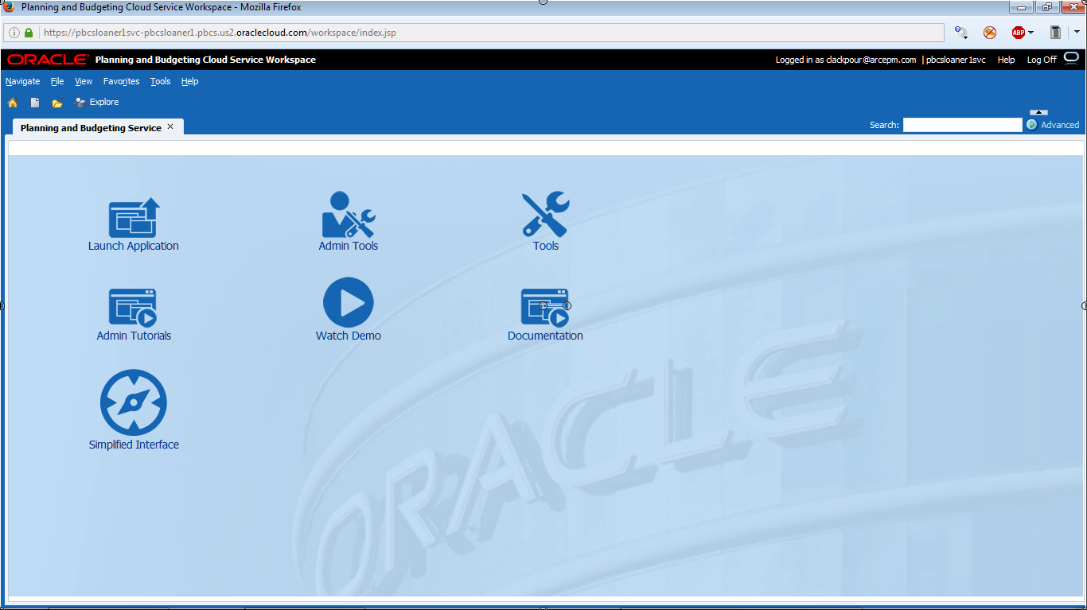This screenshot has height=610, width=1087.
Task: Click the Search: label text
Action: click(884, 125)
